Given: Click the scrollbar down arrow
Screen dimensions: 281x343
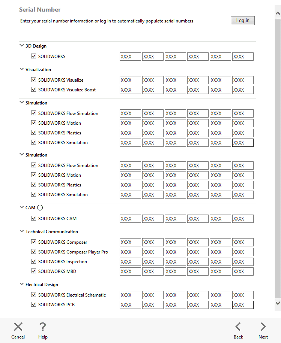Looking at the screenshot, I should click(x=278, y=303).
